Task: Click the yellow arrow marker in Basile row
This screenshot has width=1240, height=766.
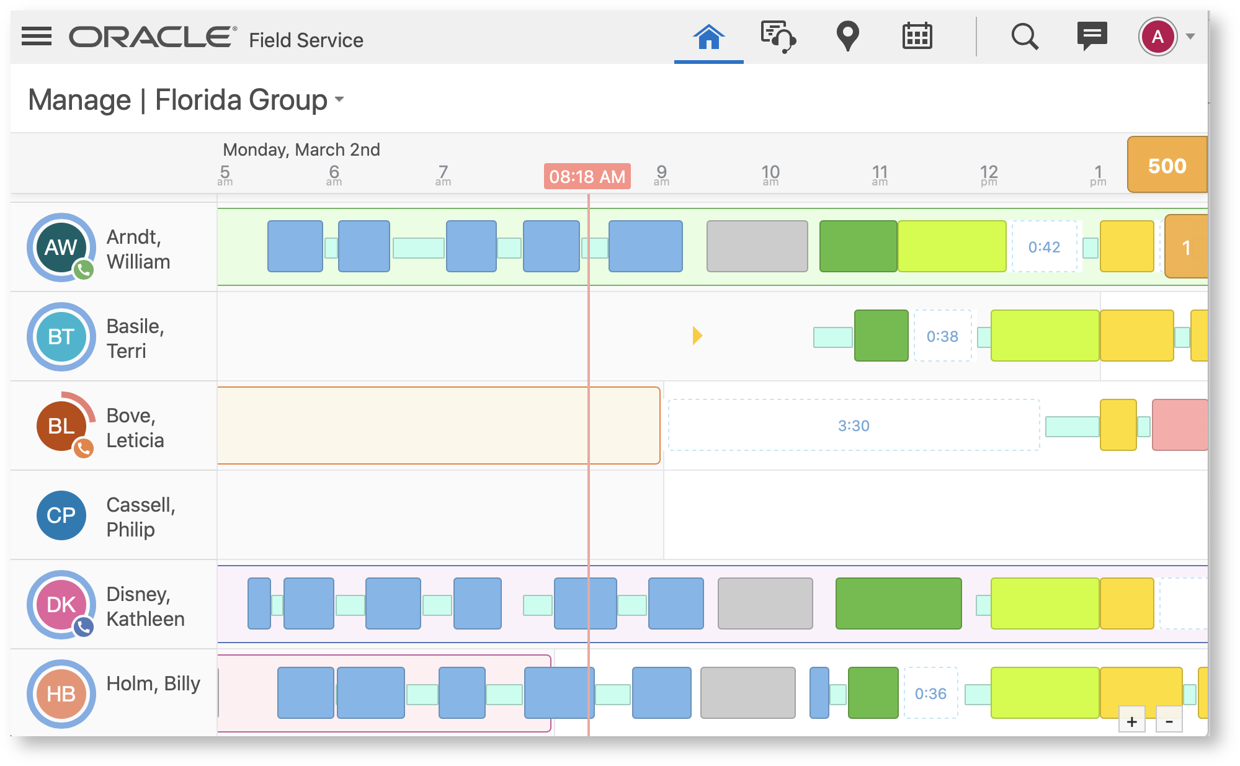Action: click(697, 336)
